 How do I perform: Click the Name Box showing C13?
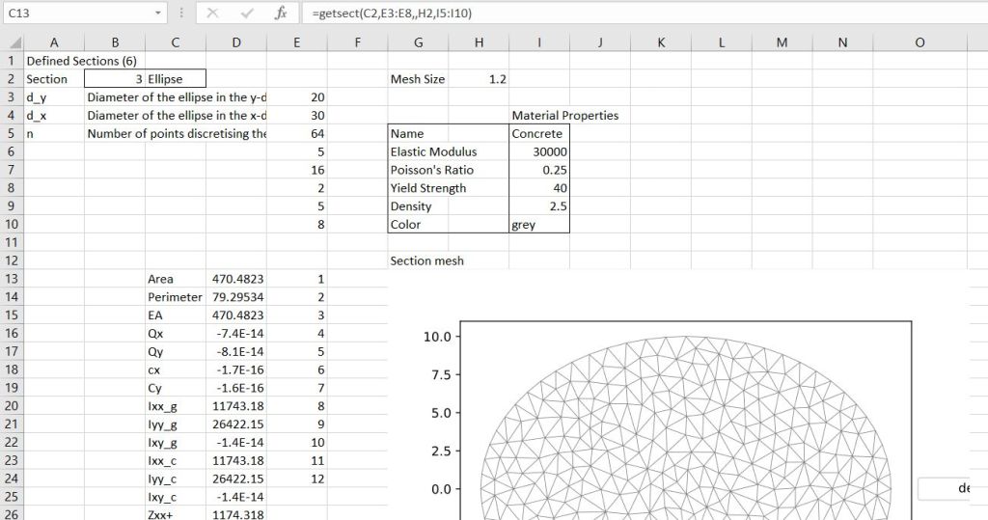coord(77,14)
